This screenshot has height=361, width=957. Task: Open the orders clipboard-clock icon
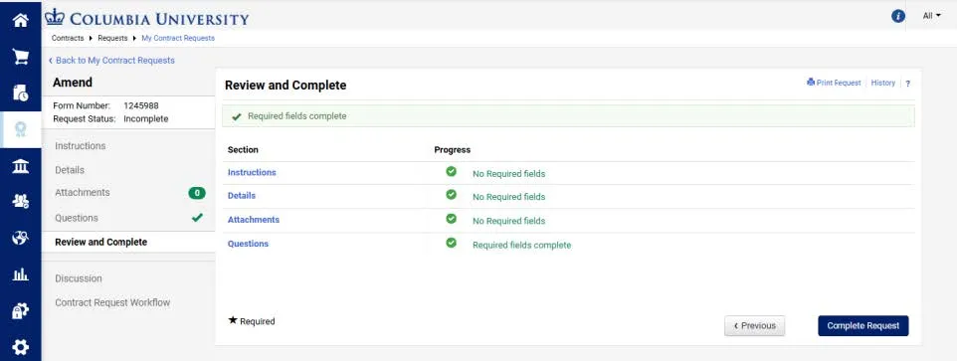click(x=20, y=92)
